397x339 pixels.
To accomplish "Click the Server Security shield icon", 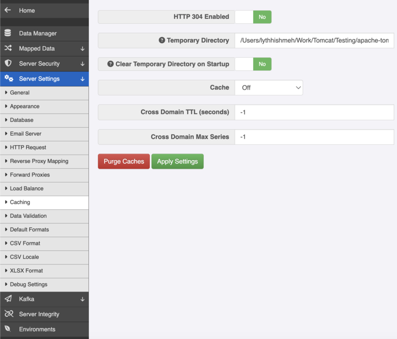I will tap(9, 64).
